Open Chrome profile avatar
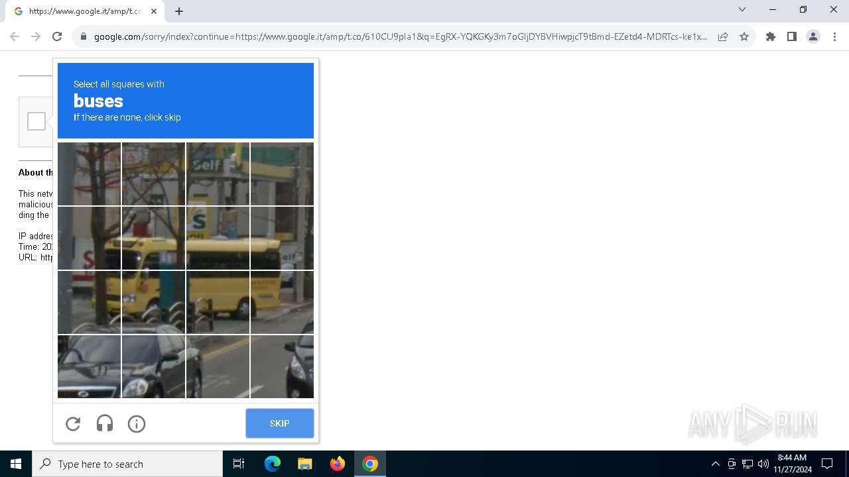The height and width of the screenshot is (477, 849). [x=813, y=36]
